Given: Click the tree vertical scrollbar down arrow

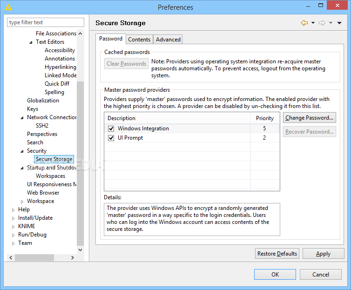Looking at the screenshot, I should coord(81,250).
